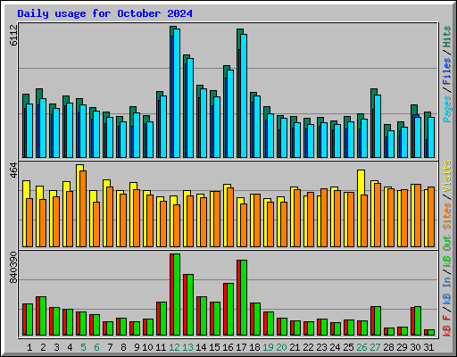
Task: Click the 'Pages' legend label
Action: tap(447, 109)
